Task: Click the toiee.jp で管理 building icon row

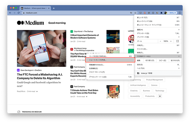Action: (158, 73)
